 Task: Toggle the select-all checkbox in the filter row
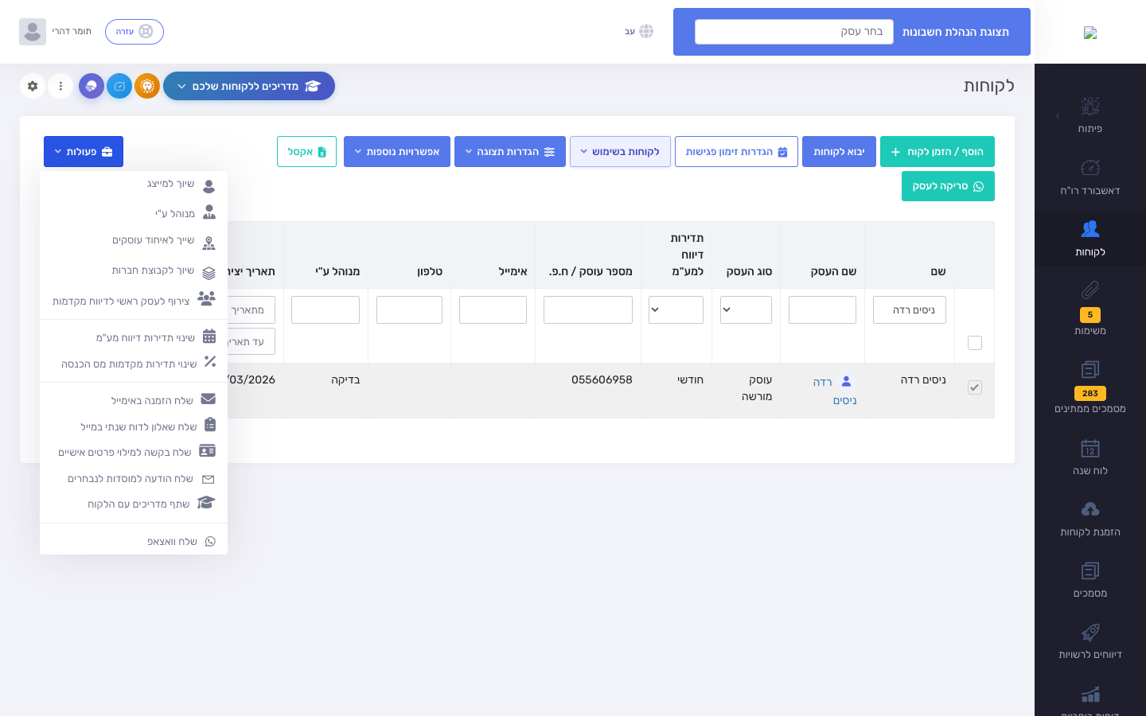point(975,343)
